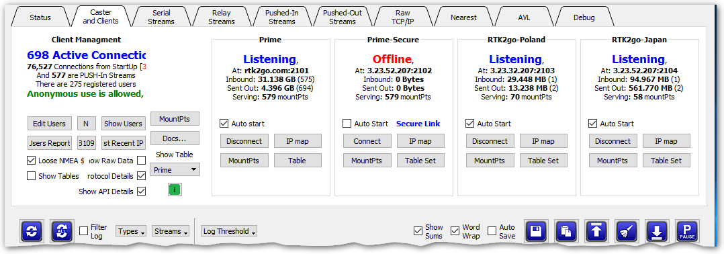Toggle the Show Raw Data checkbox
The image size is (724, 254).
tap(141, 161)
